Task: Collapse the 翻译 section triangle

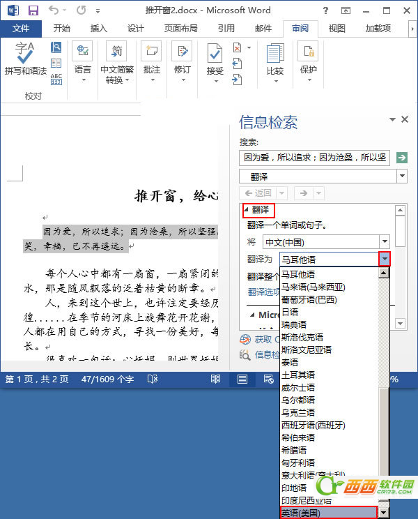Action: coord(246,209)
